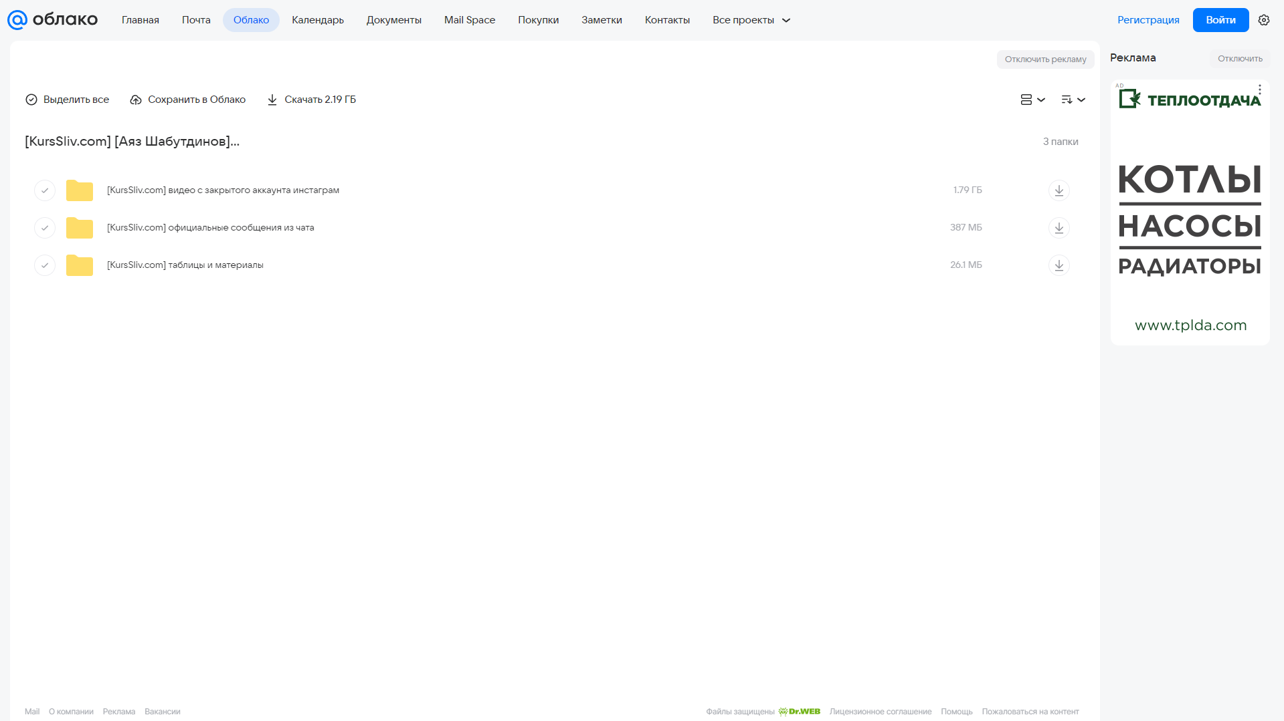Open the 'таблицы и материалы' folder thumbnail

(x=80, y=265)
